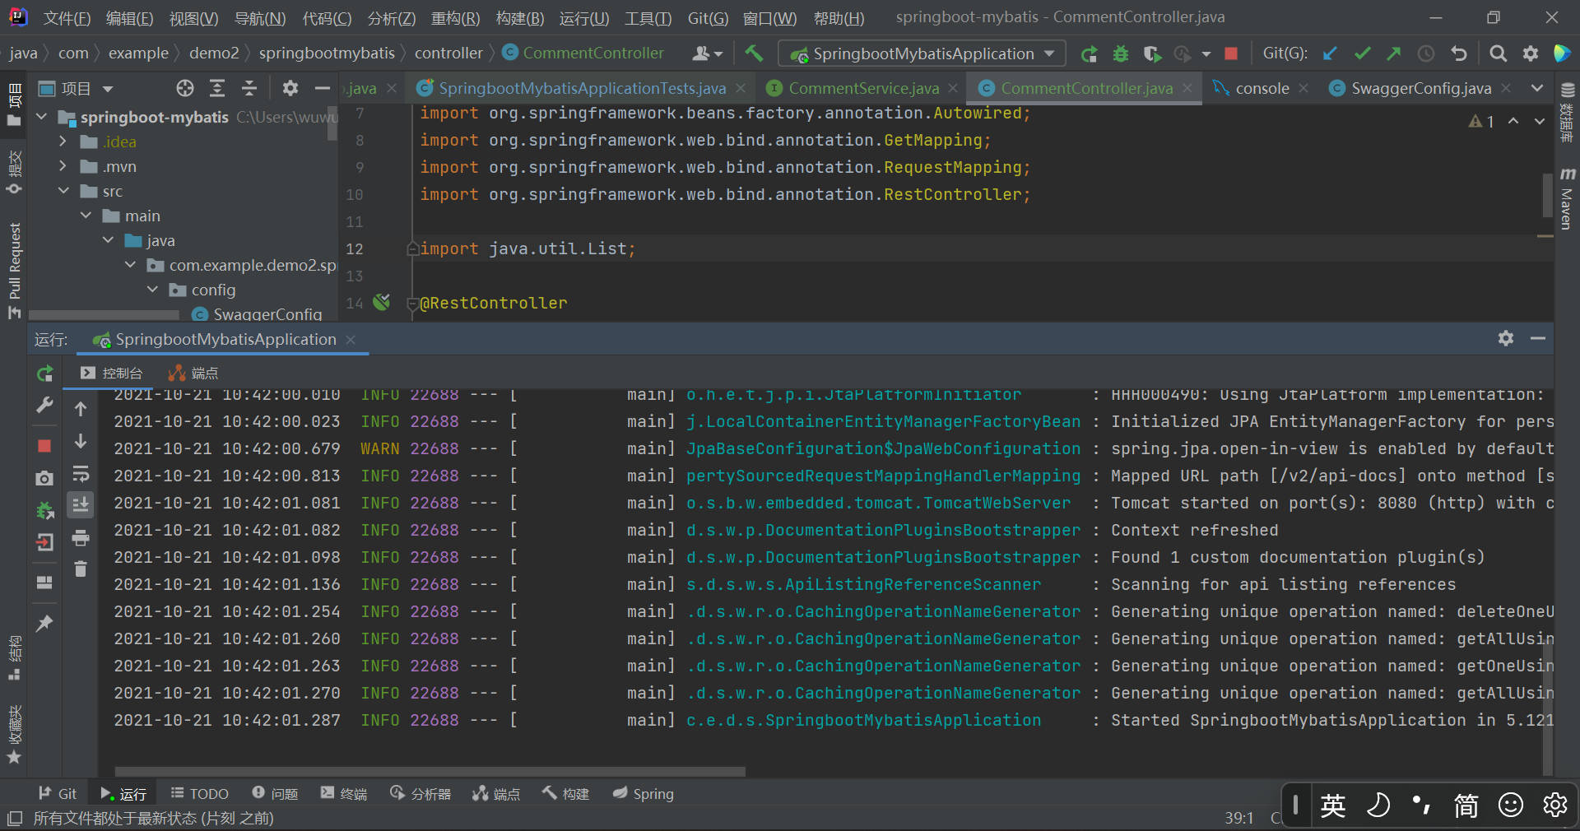Open the Git(G) menu
Viewport: 1580px width, 831px height.
(x=707, y=18)
